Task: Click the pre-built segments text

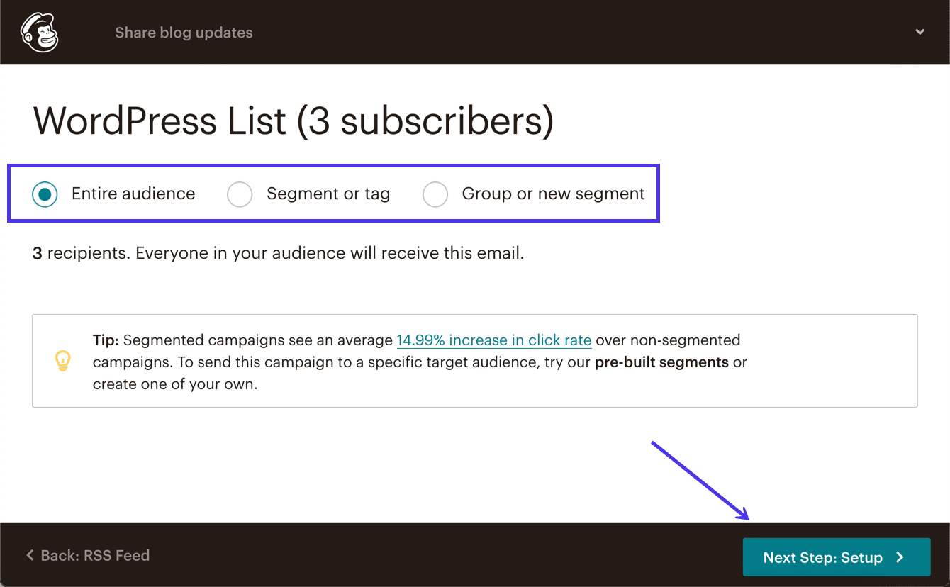Action: (661, 362)
